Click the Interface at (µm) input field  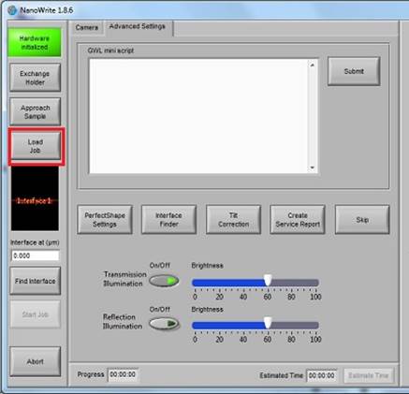pos(35,255)
